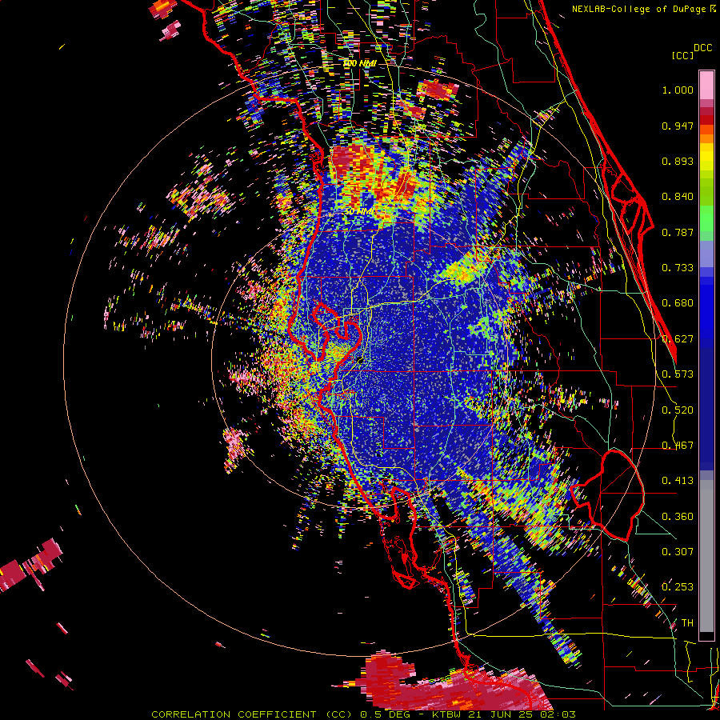Viewport: 720px width, 720px height.
Task: Select the 0.680 scale value
Action: coord(678,303)
